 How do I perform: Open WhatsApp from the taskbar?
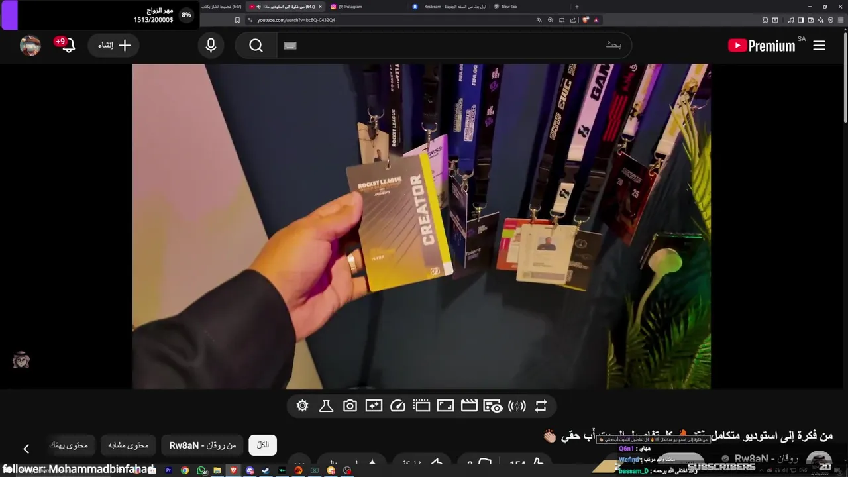coord(201,470)
